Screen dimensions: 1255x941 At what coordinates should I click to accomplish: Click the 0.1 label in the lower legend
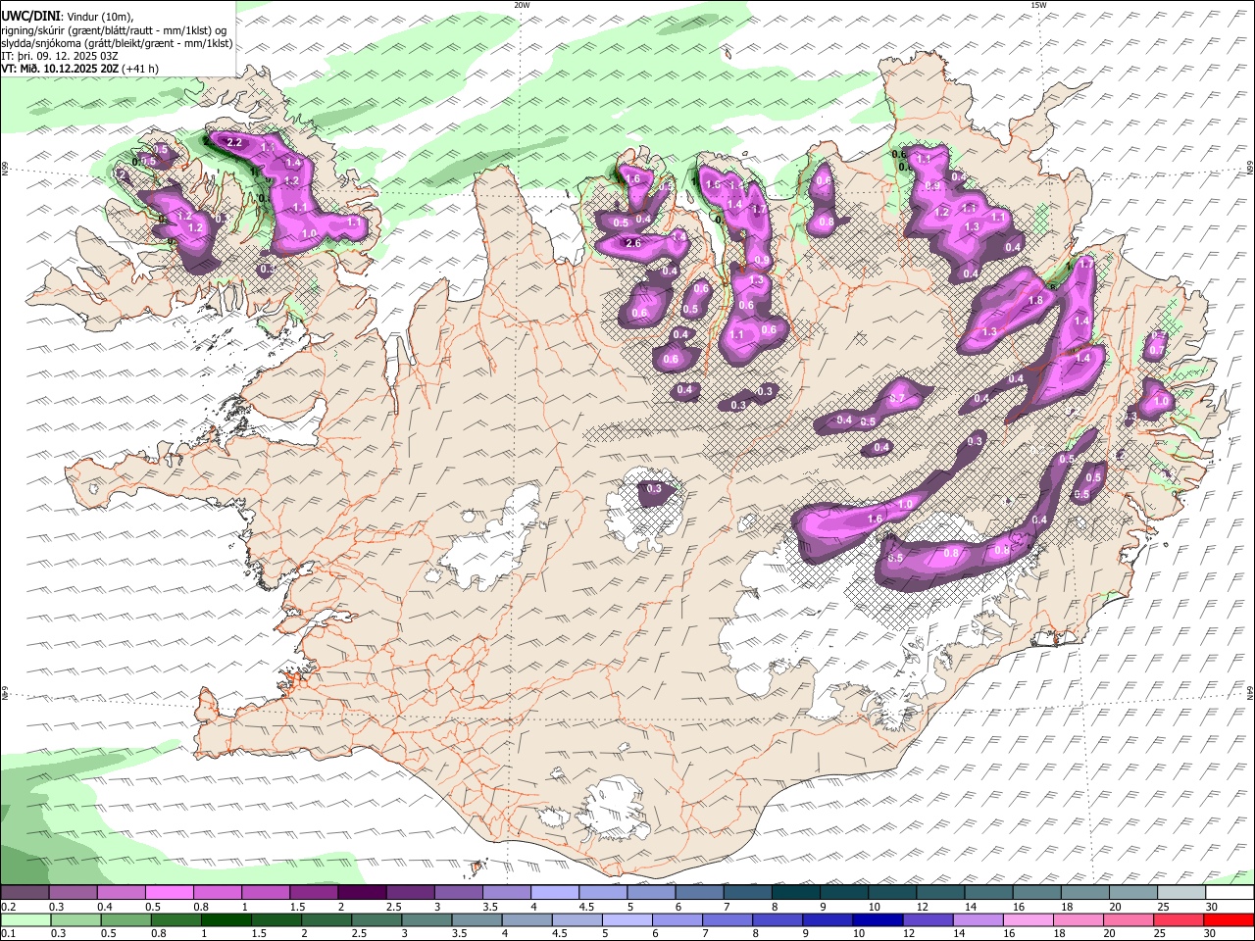[x=8, y=933]
